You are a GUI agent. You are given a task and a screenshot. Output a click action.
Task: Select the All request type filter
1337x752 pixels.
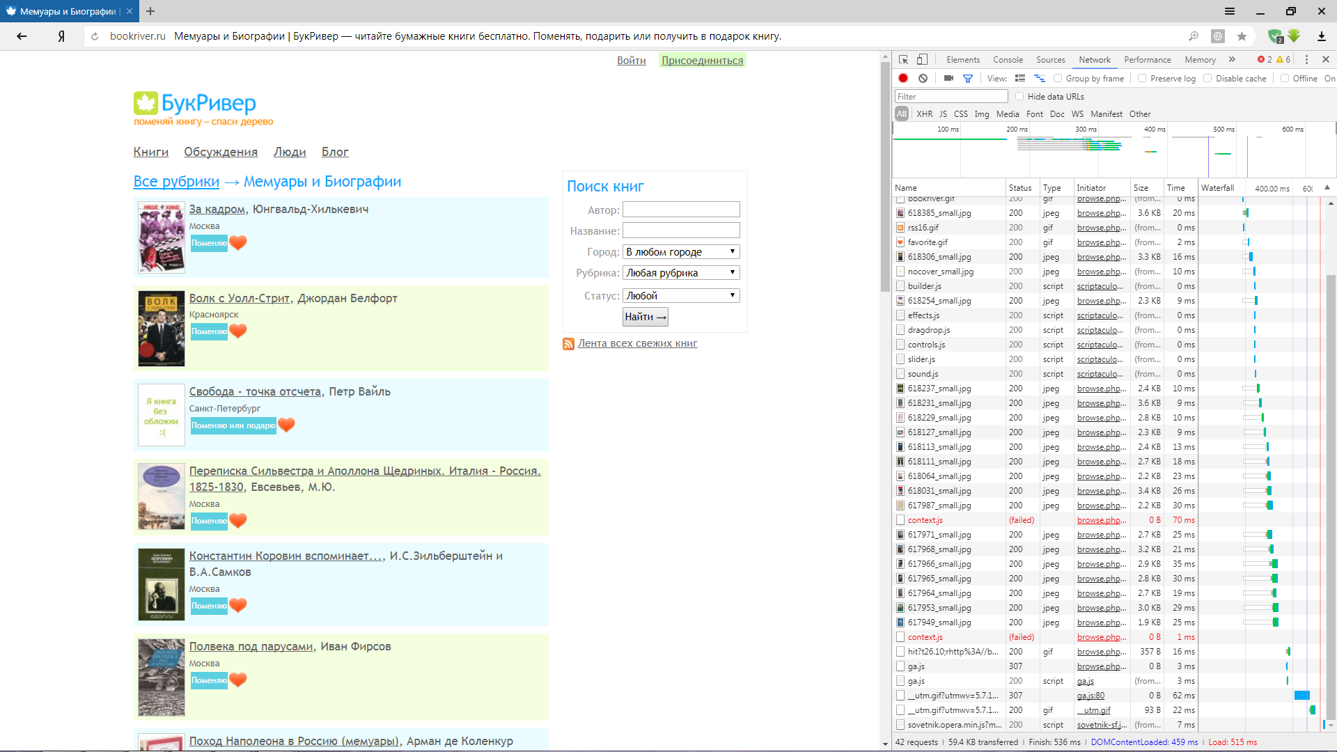[x=902, y=114]
